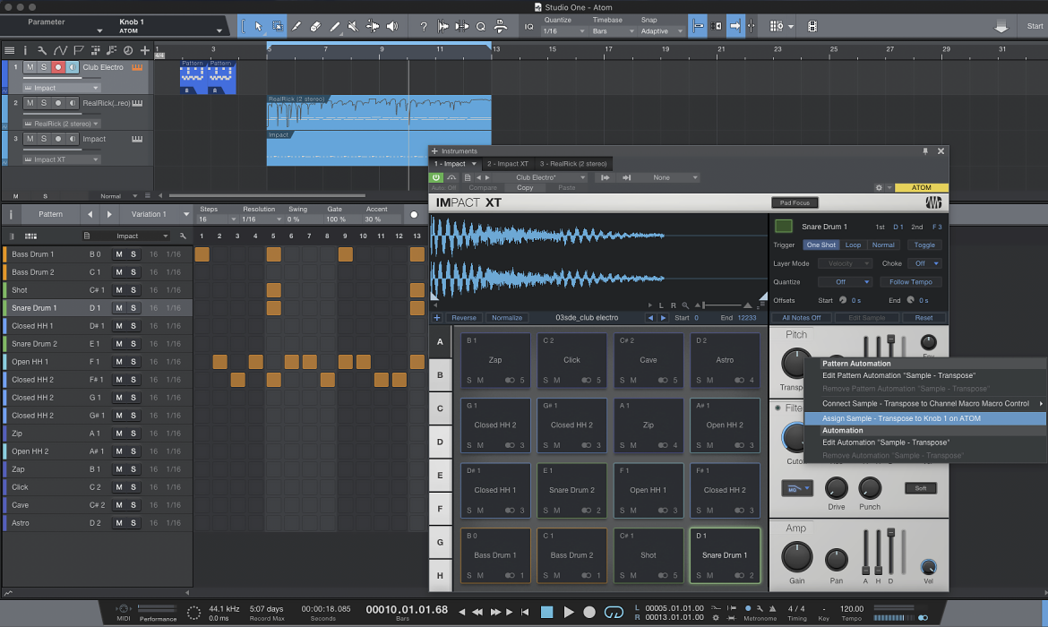Open the Impact instrument dropdown on track 1
The width and height of the screenshot is (1048, 627).
coord(61,89)
